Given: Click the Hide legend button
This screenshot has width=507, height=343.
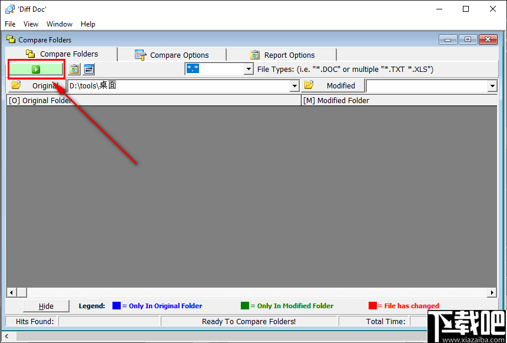Looking at the screenshot, I should [x=46, y=306].
